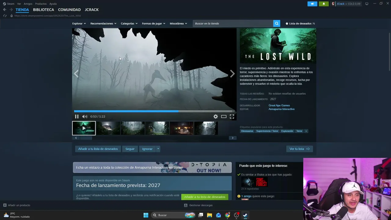Open the JCRACK profile tab
This screenshot has width=391, height=220.
coord(92,10)
